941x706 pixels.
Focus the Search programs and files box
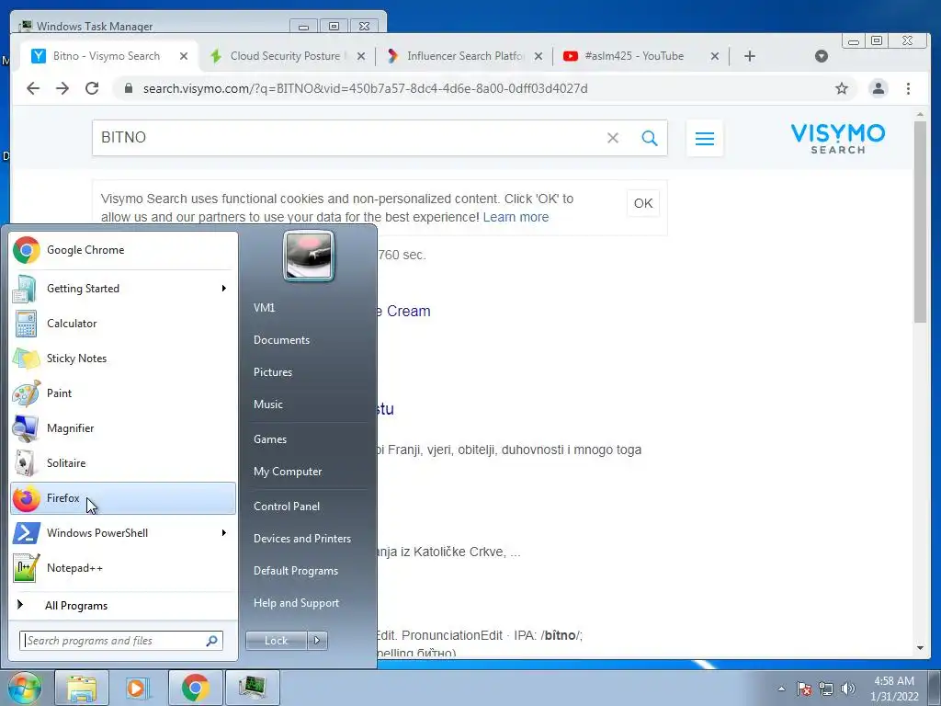(x=120, y=641)
